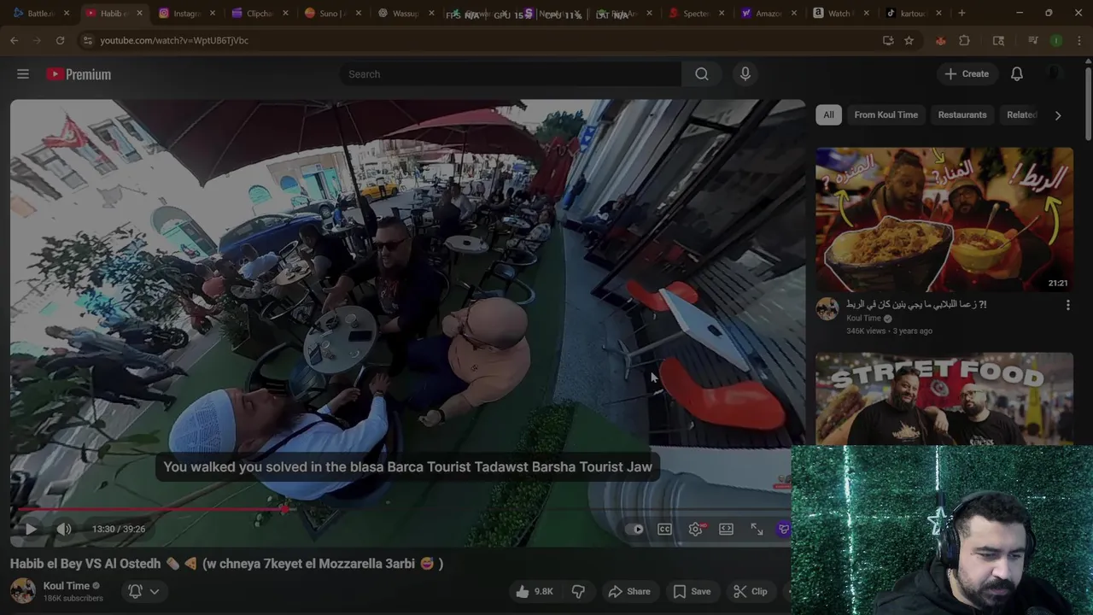Open player settings gear
1093x615 pixels.
click(x=696, y=529)
